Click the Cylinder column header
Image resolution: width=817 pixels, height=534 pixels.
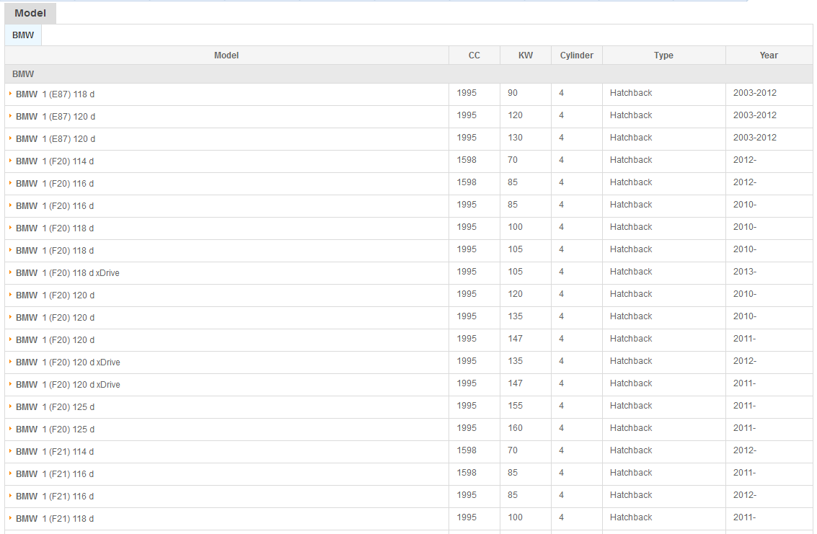[x=576, y=55]
